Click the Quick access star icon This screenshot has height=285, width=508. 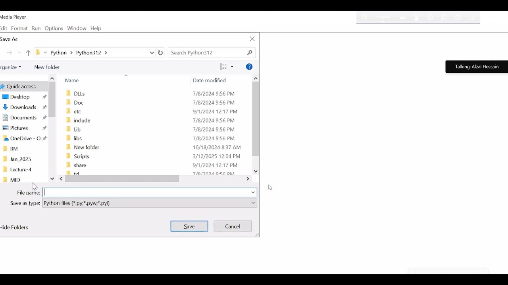coord(3,86)
